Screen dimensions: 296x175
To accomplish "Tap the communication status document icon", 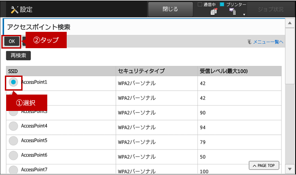I will coord(214,11).
